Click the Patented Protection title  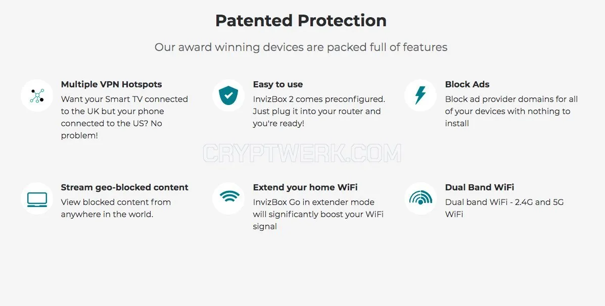coord(301,20)
